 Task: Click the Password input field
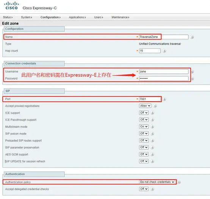164,78
